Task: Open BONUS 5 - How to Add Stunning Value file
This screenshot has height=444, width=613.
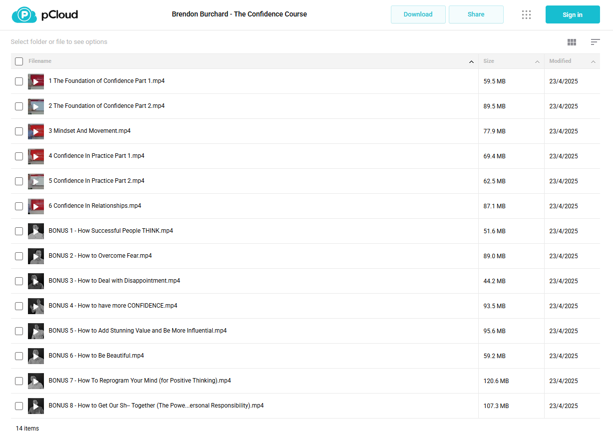Action: 137,331
